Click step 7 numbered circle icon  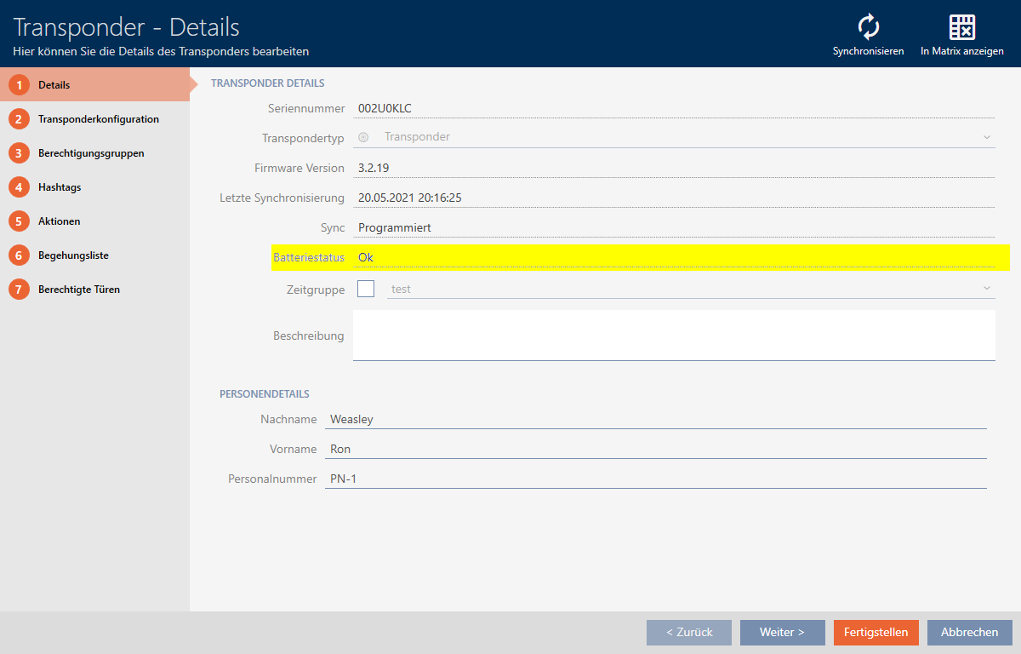tap(19, 290)
